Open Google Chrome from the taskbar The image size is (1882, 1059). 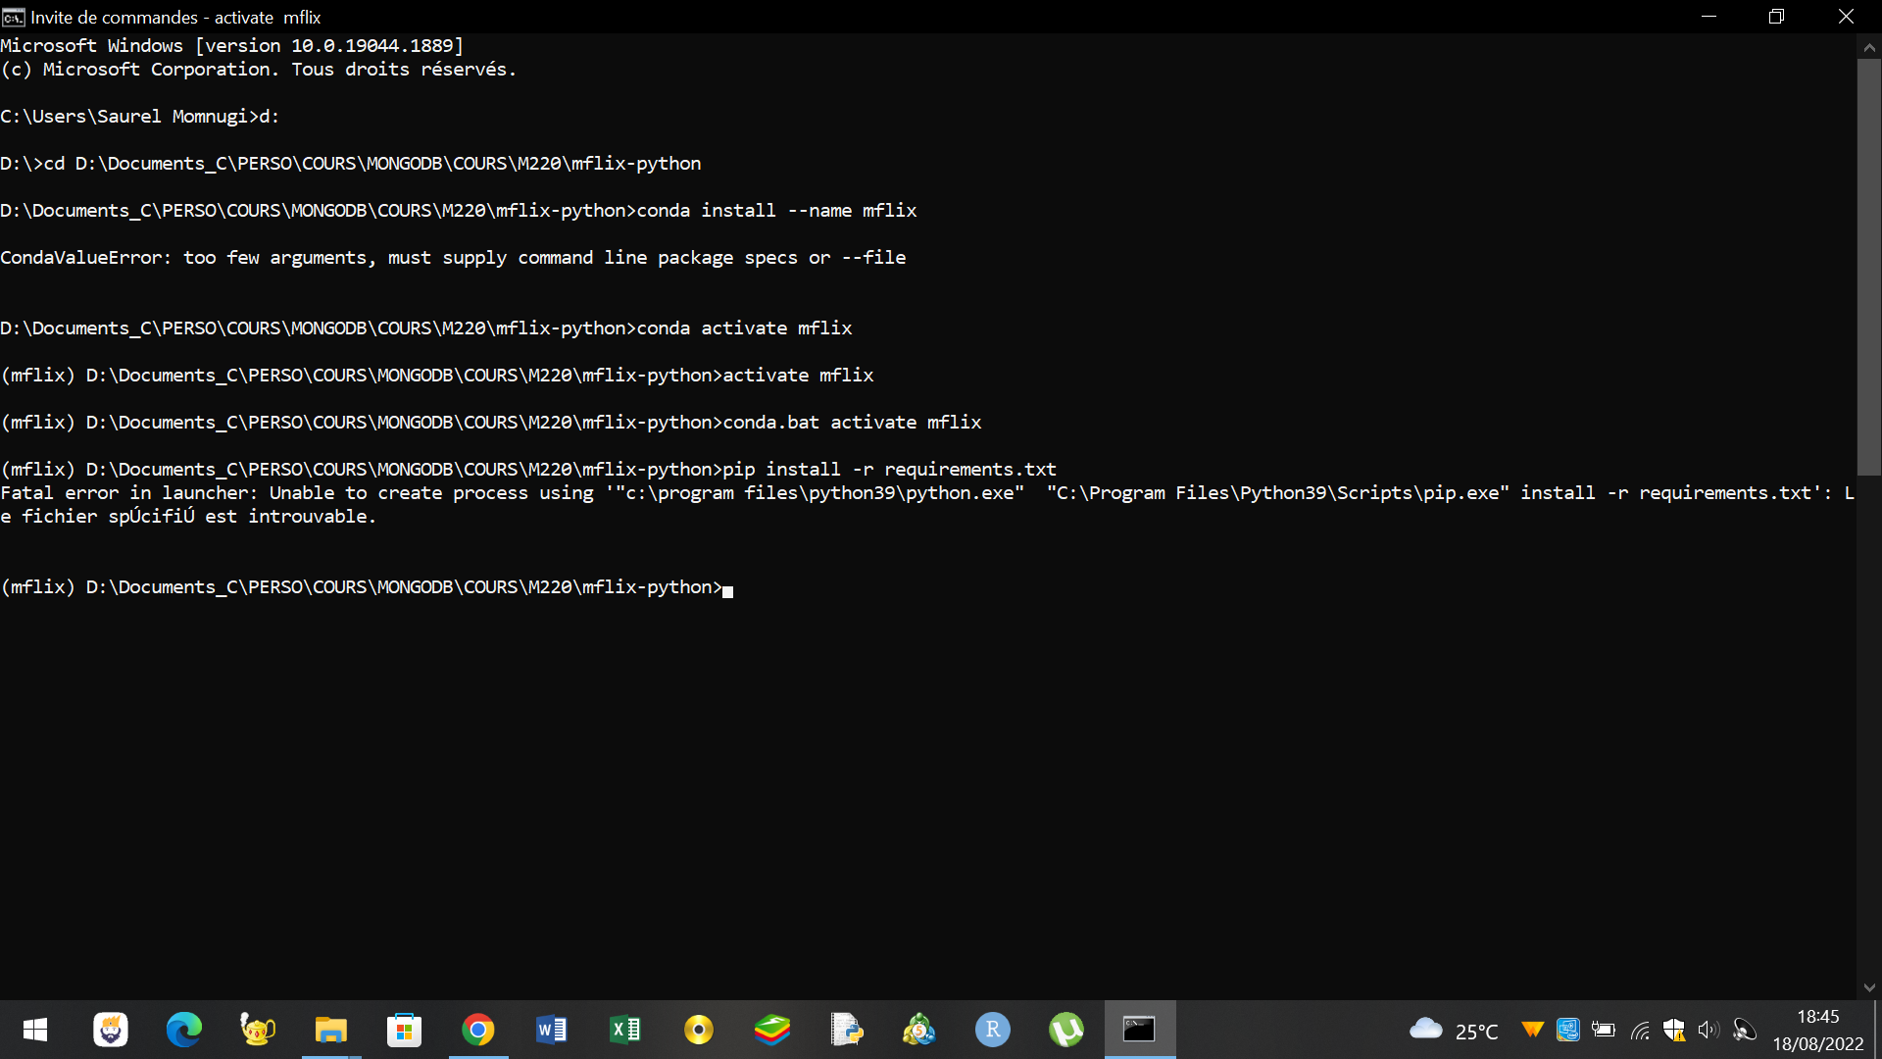pyautogui.click(x=478, y=1030)
